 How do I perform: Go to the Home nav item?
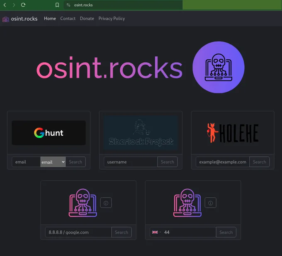[50, 19]
